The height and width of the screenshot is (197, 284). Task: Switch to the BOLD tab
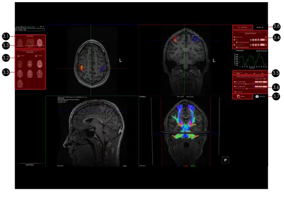click(x=238, y=73)
